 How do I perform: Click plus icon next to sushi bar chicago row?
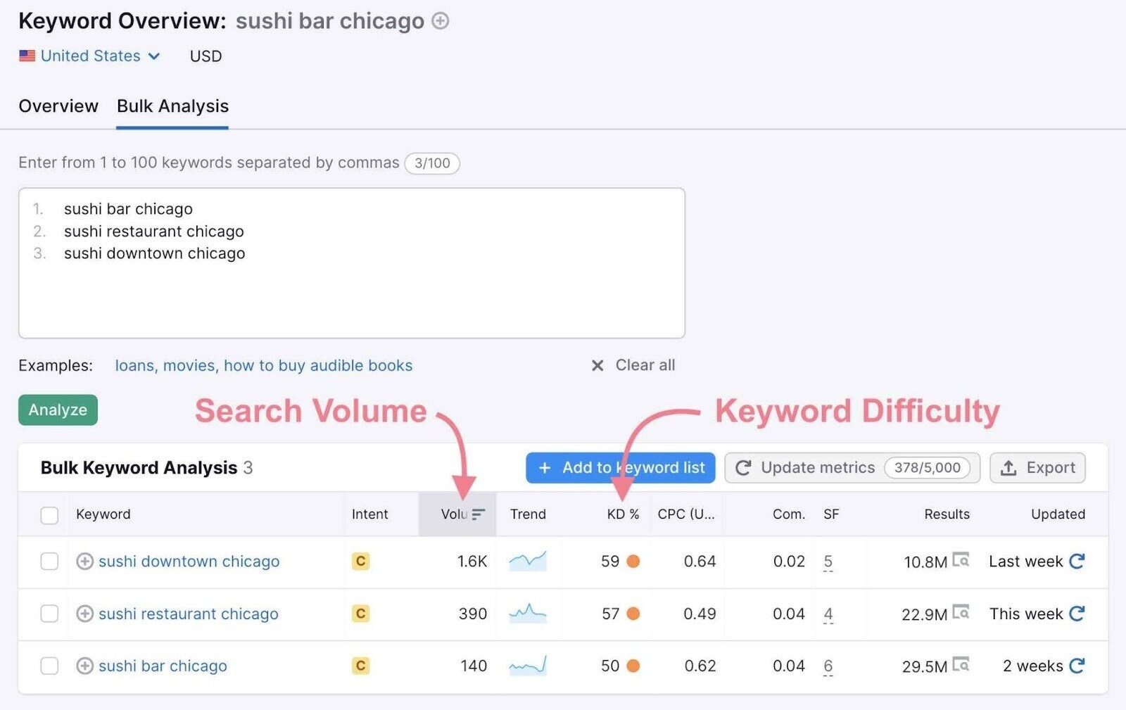tap(84, 666)
